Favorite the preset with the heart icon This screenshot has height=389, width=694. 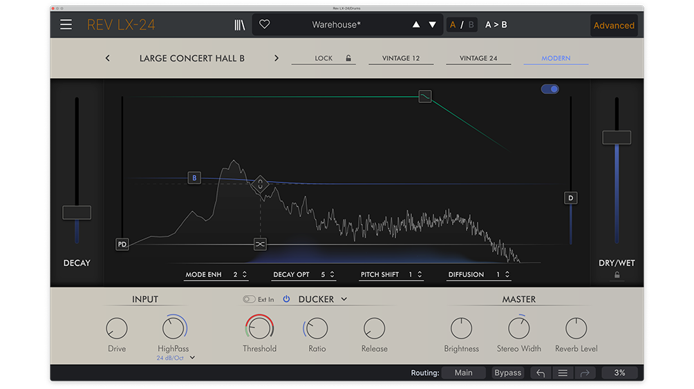(264, 24)
